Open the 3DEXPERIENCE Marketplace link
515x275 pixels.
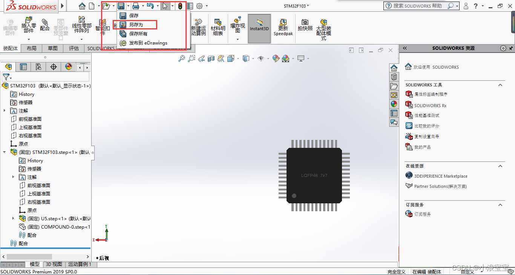441,176
